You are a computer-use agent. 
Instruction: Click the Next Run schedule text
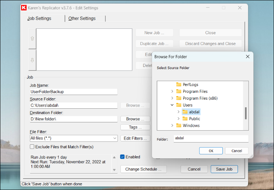coord(68,164)
